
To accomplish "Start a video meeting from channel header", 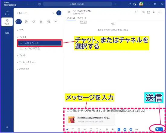I will point(143,12).
